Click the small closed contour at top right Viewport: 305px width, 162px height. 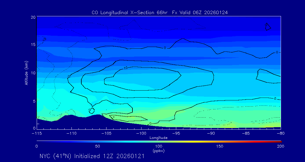tap(268, 27)
